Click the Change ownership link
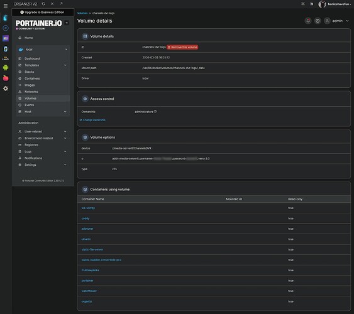The image size is (354, 314). pyautogui.click(x=92, y=120)
